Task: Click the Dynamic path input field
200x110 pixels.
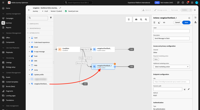Action: click(x=168, y=89)
